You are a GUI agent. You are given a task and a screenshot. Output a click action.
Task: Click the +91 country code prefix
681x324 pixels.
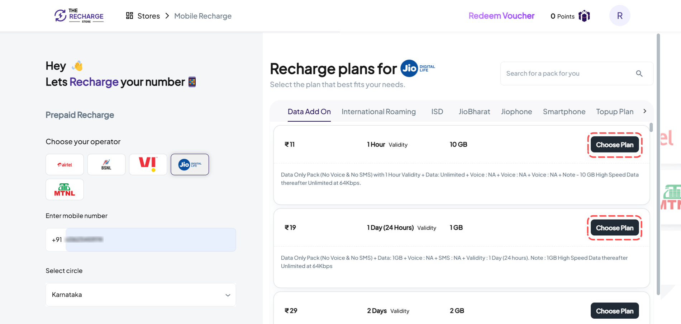(x=57, y=240)
